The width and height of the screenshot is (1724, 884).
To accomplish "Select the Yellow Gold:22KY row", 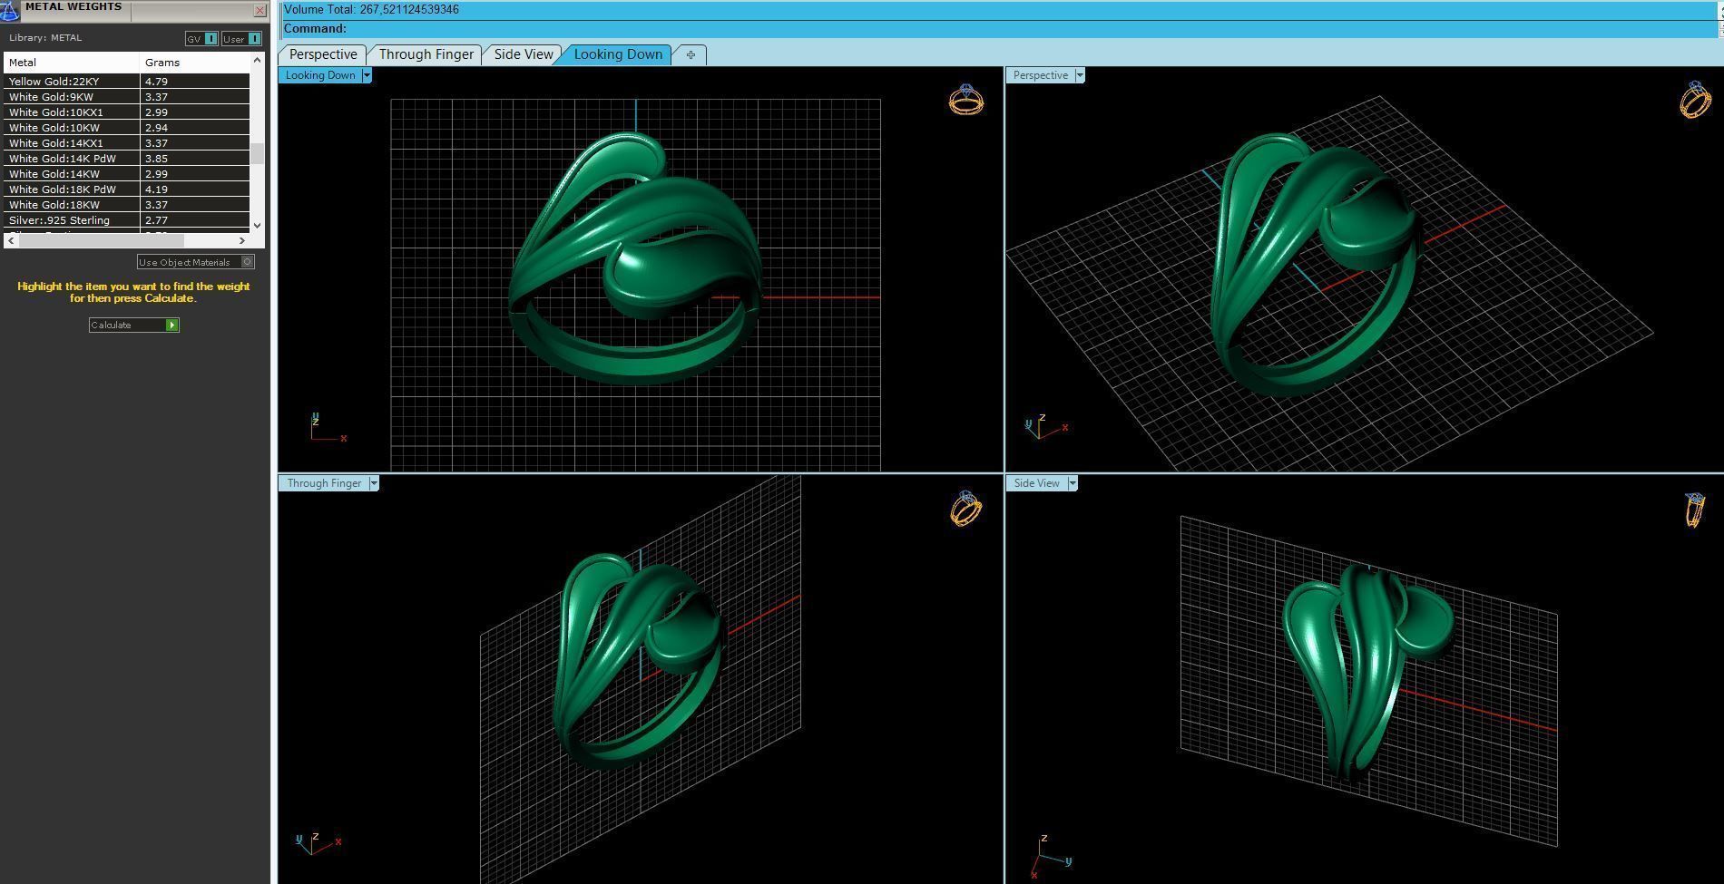I will (x=127, y=82).
